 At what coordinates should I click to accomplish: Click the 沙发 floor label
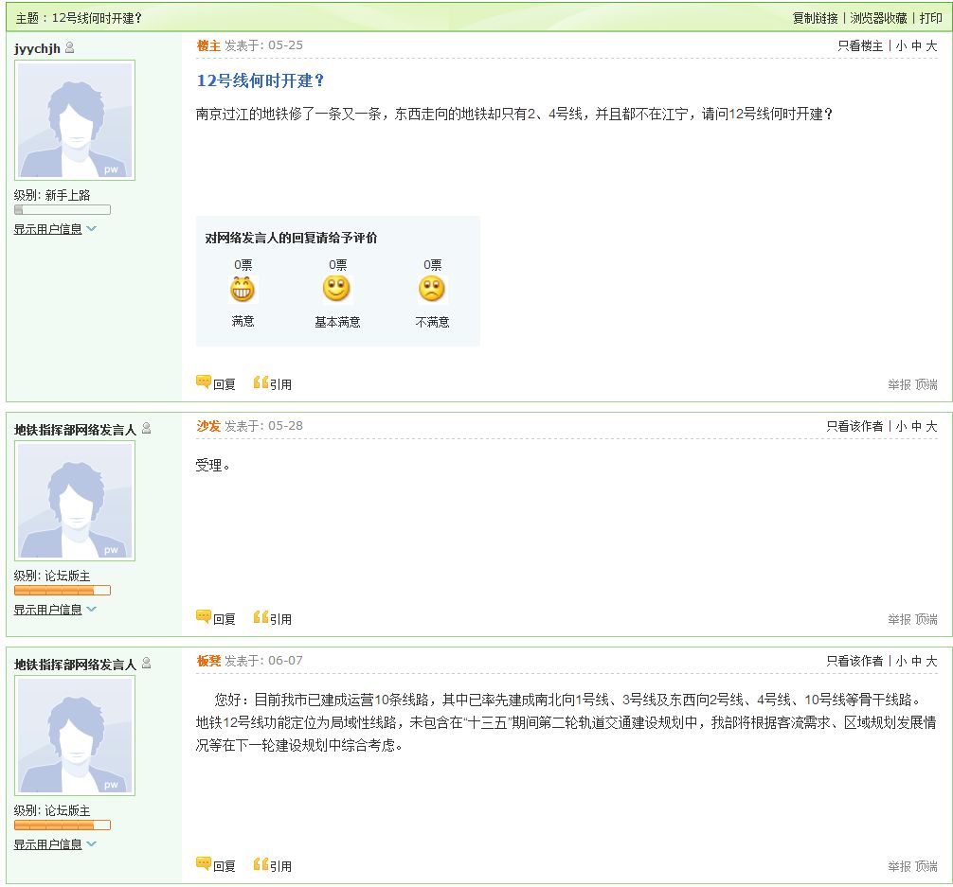pyautogui.click(x=208, y=426)
